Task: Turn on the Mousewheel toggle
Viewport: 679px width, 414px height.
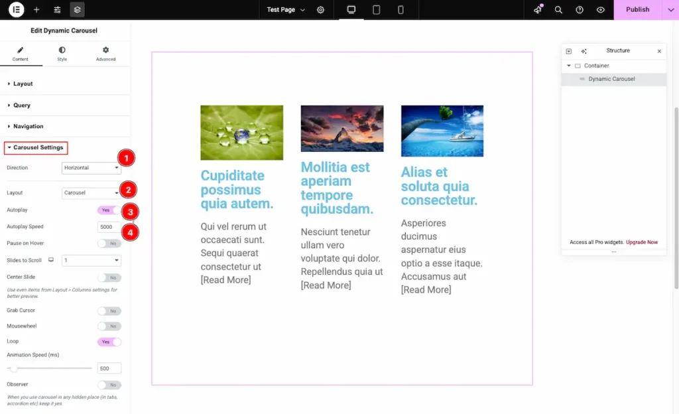Action: 109,326
